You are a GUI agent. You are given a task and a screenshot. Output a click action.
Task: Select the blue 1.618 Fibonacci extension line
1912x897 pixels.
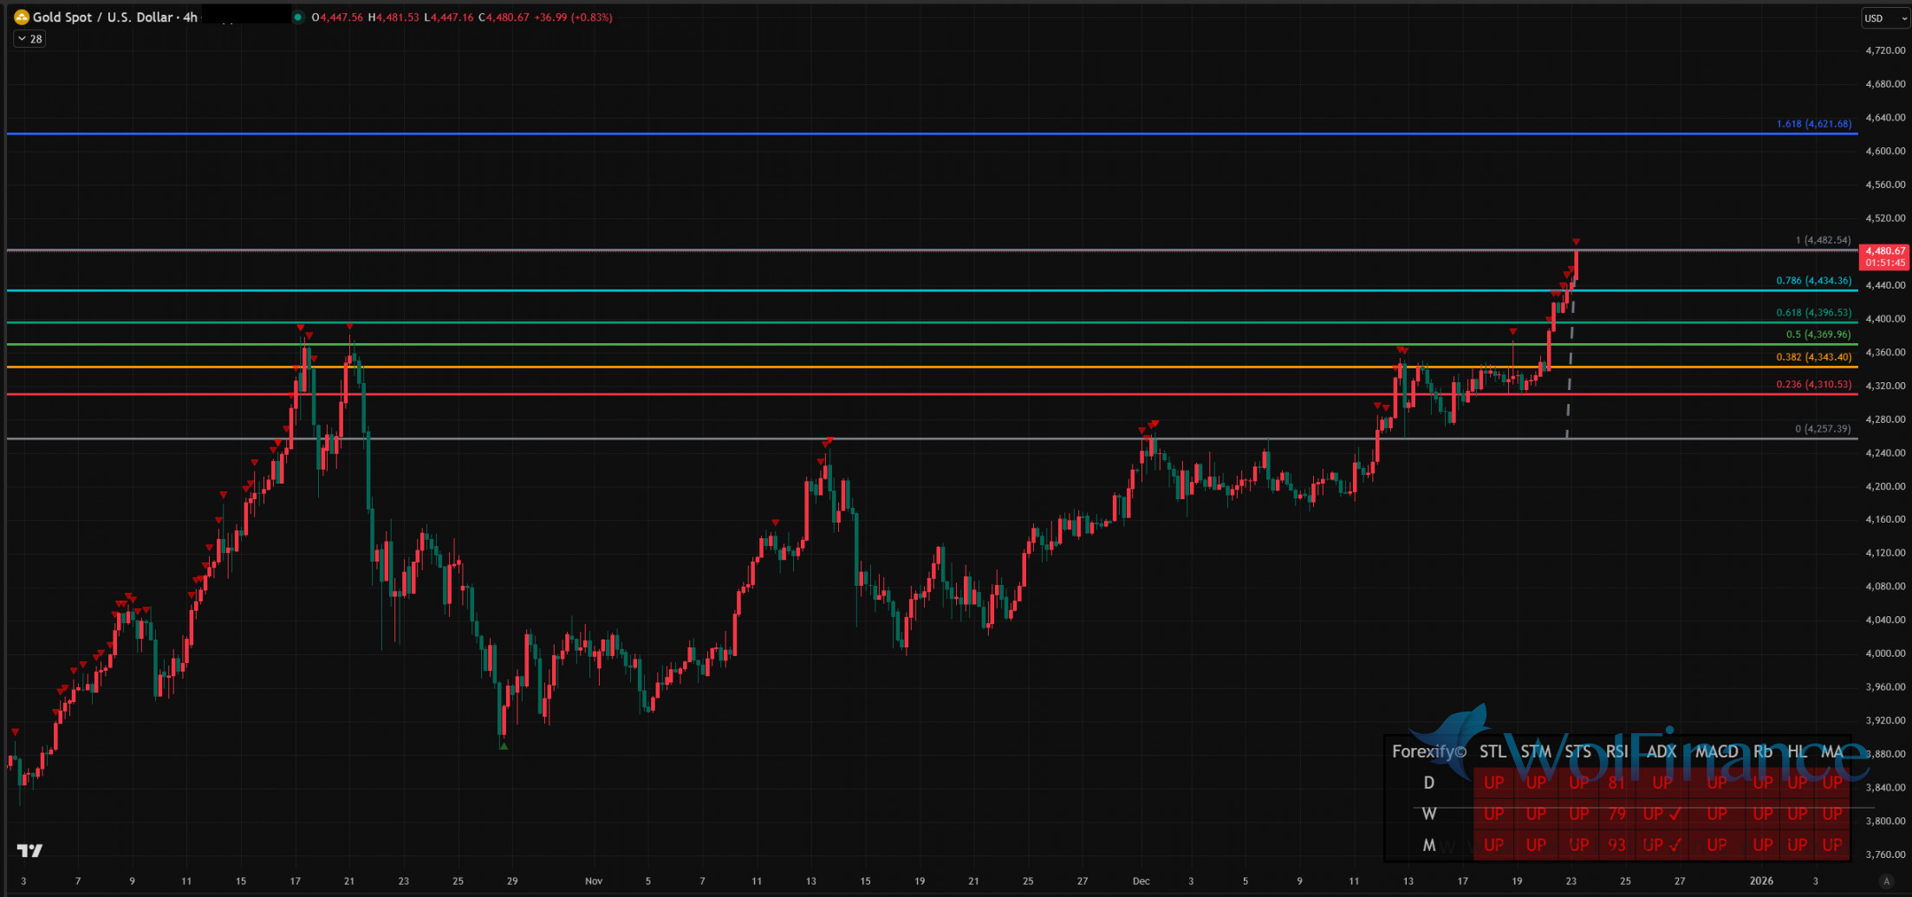coord(867,133)
